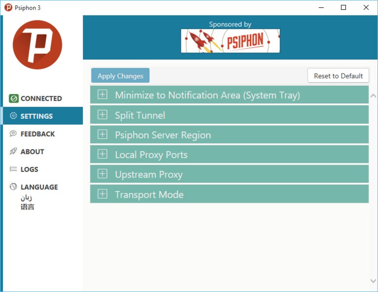
Task: Click the Psiphon title bar app icon
Action: click(x=8, y=7)
